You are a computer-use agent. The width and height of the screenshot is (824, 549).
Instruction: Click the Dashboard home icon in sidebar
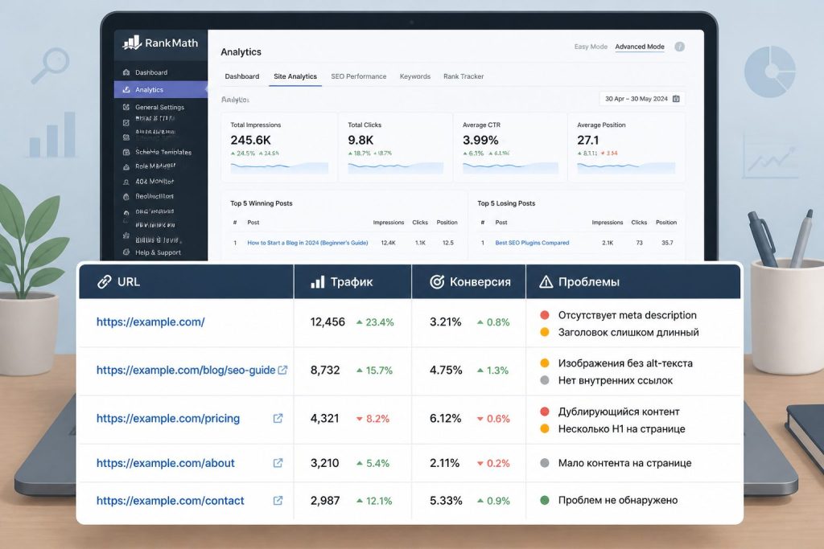point(126,72)
